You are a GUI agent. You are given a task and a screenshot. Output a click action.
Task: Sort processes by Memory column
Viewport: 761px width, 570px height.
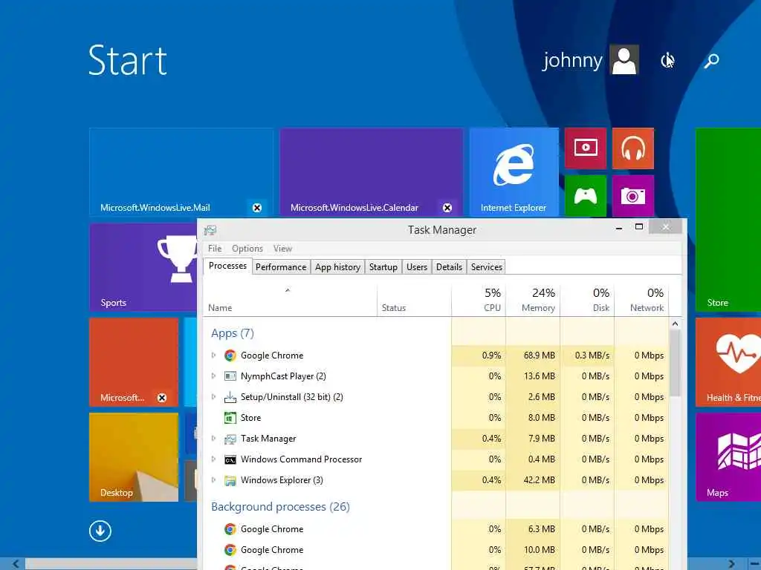(533, 301)
